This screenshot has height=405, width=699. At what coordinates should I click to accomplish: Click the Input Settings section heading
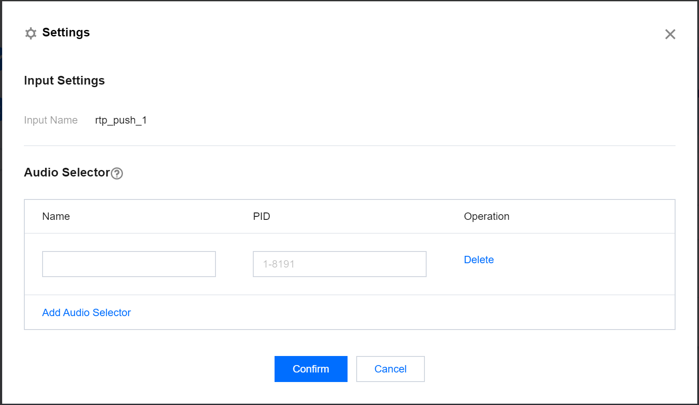[64, 81]
